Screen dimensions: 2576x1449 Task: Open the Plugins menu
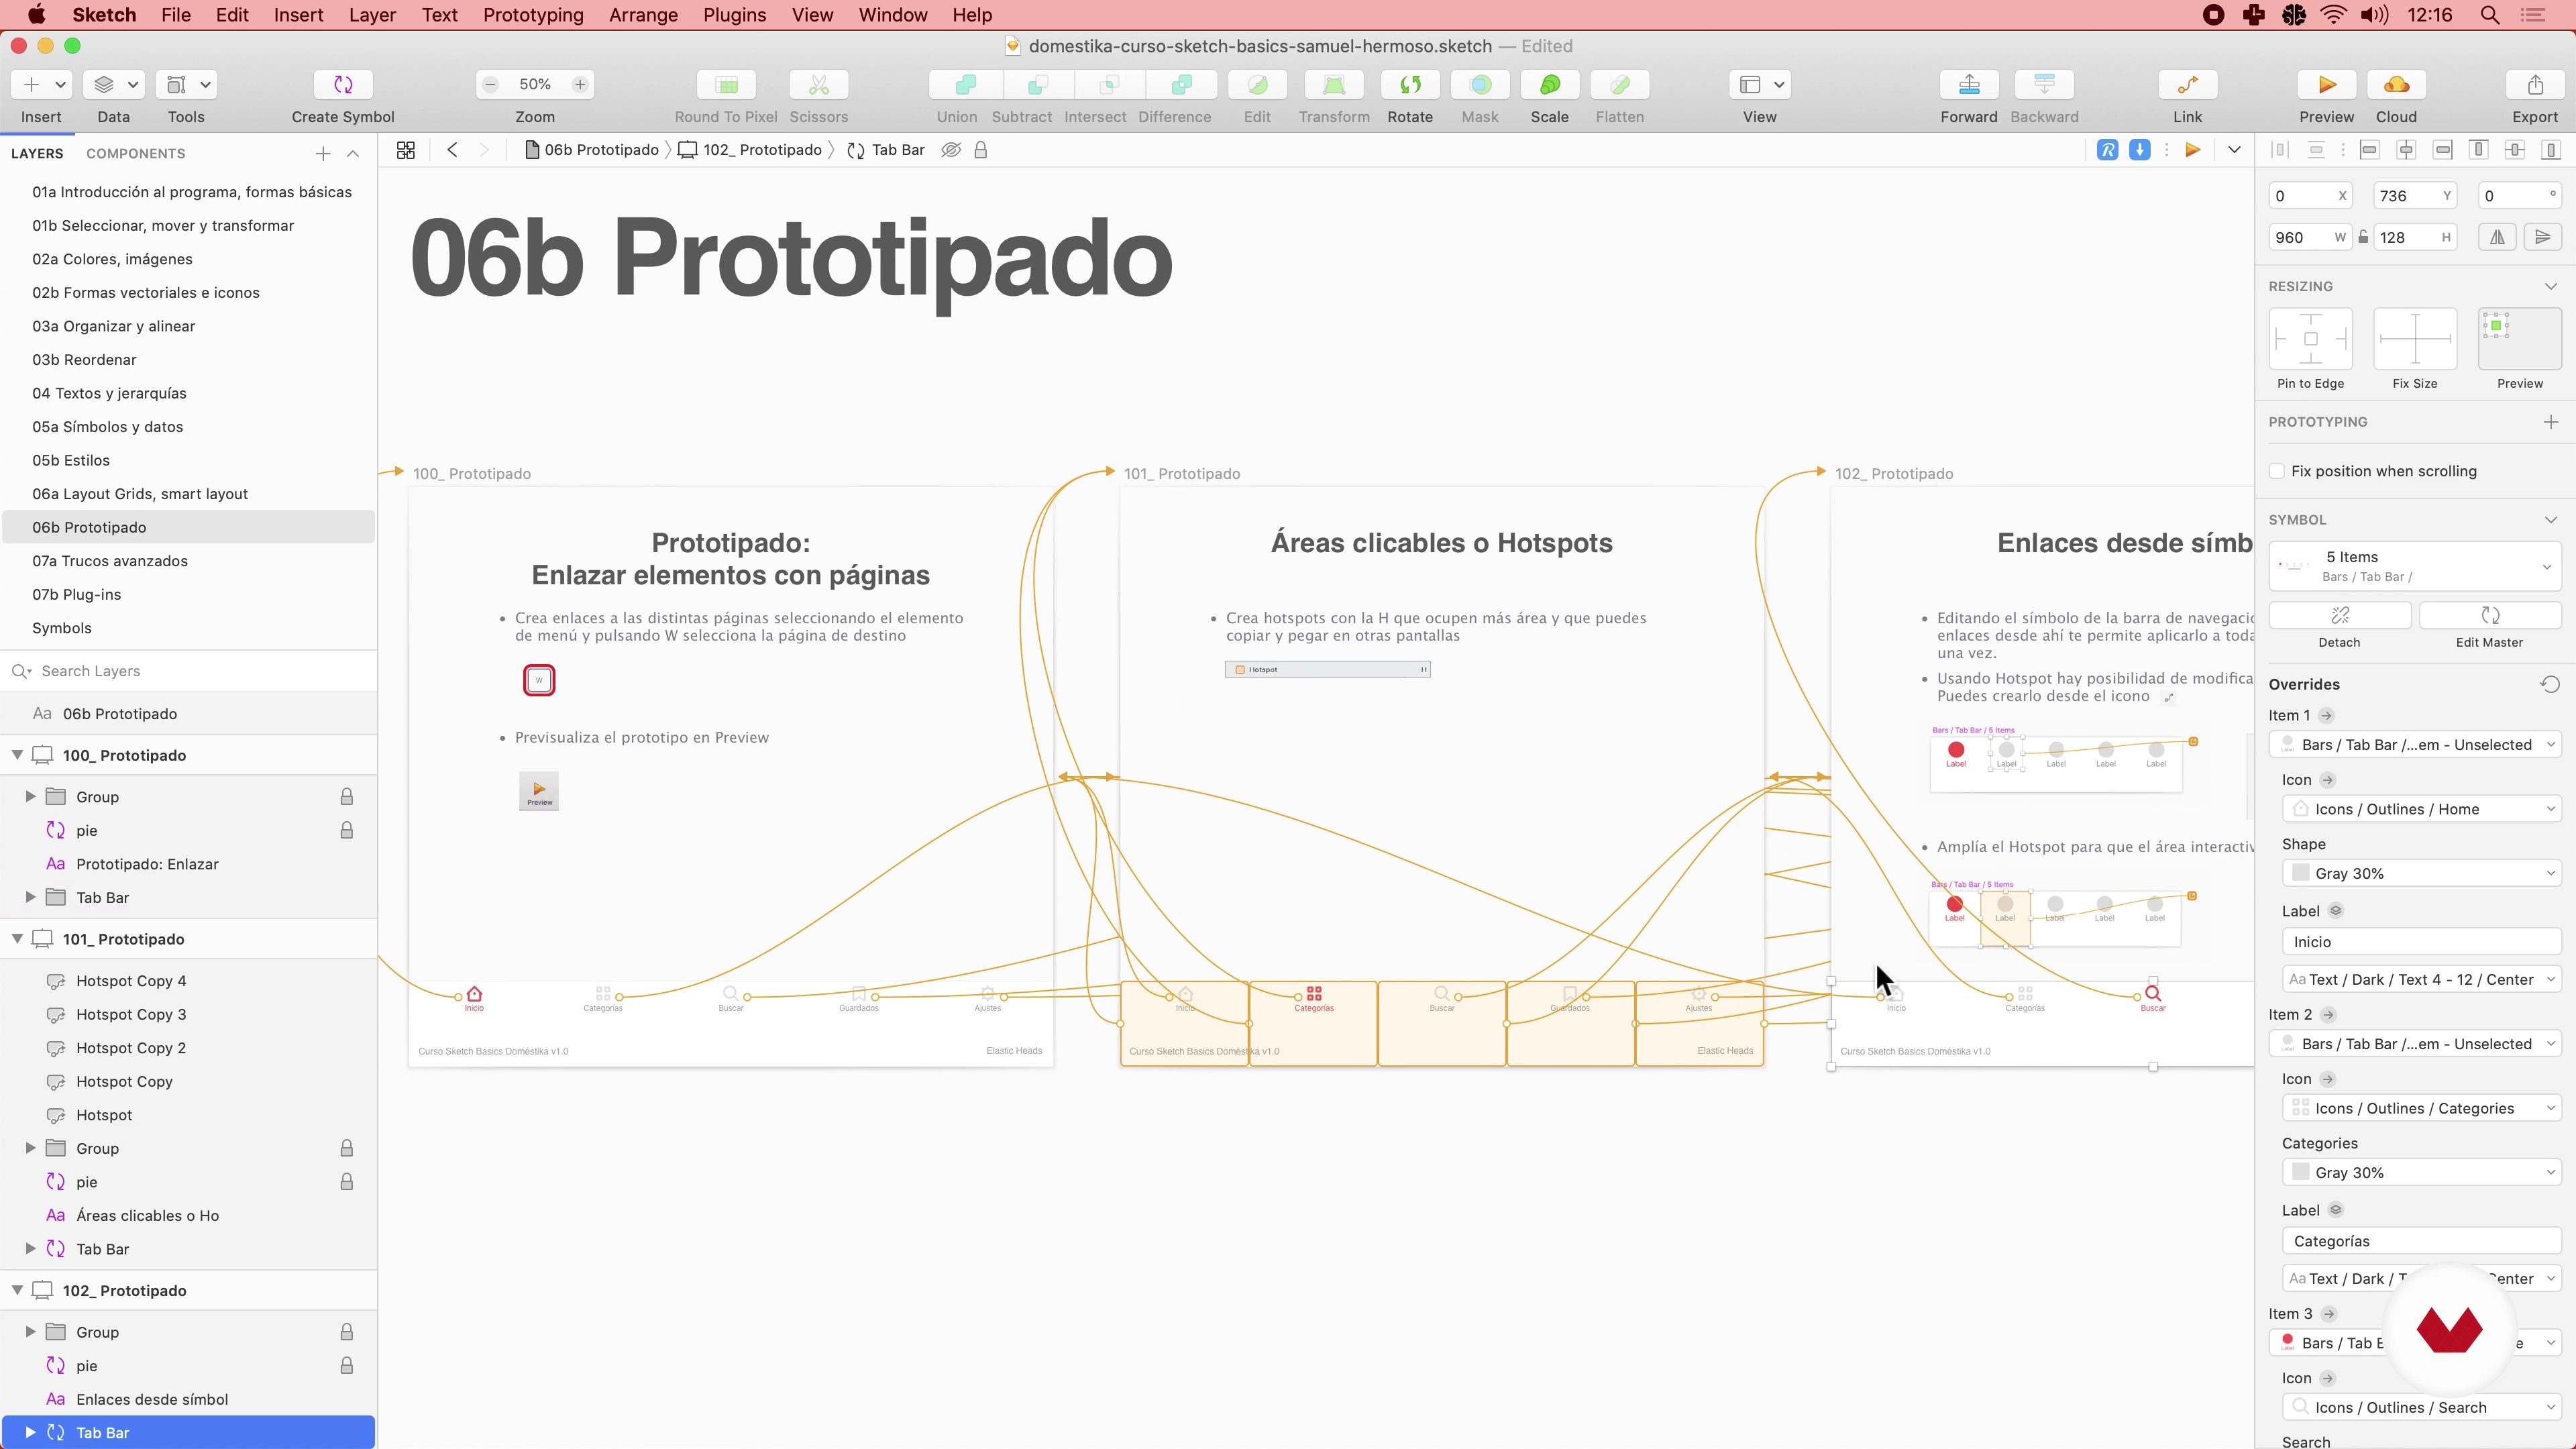click(x=734, y=15)
